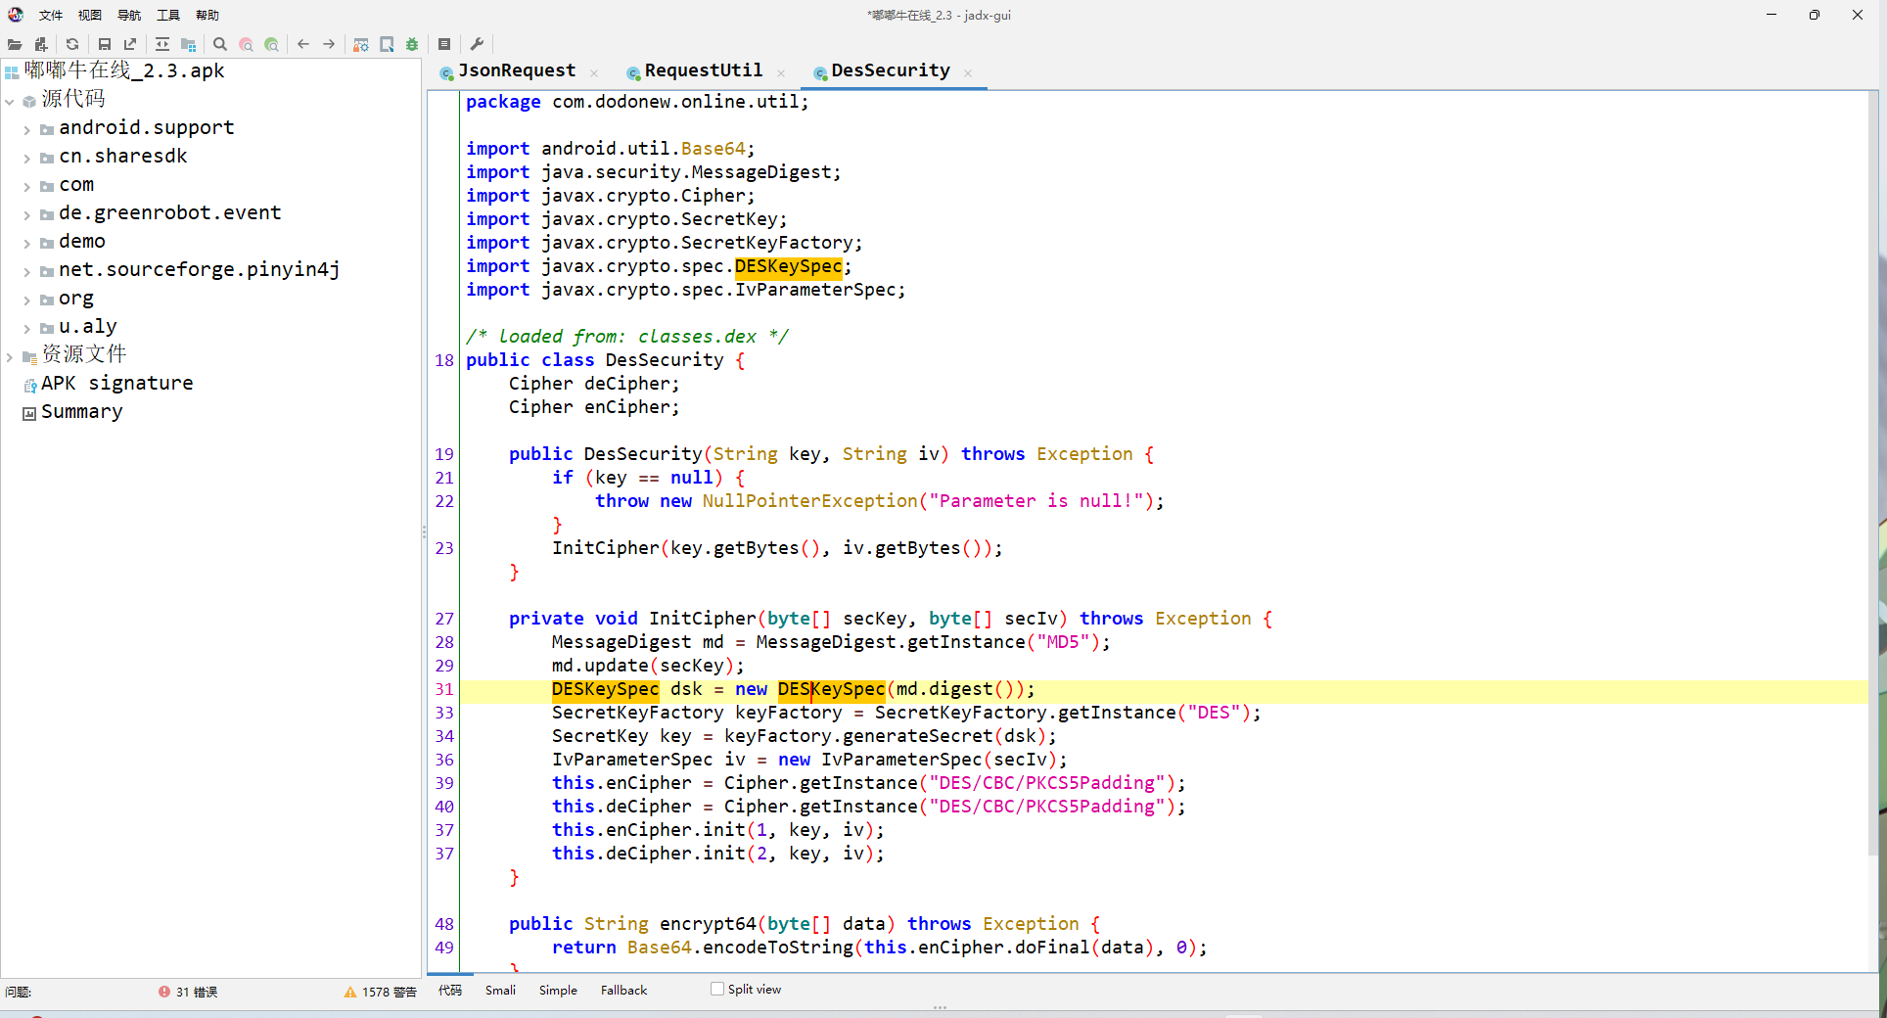This screenshot has width=1887, height=1018.
Task: Click the error count red icon
Action: pos(164,992)
